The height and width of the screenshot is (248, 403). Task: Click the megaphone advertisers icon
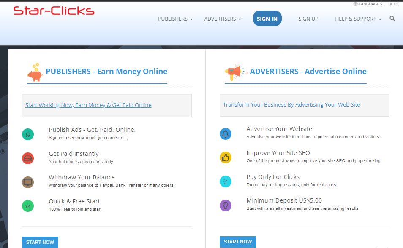236,72
